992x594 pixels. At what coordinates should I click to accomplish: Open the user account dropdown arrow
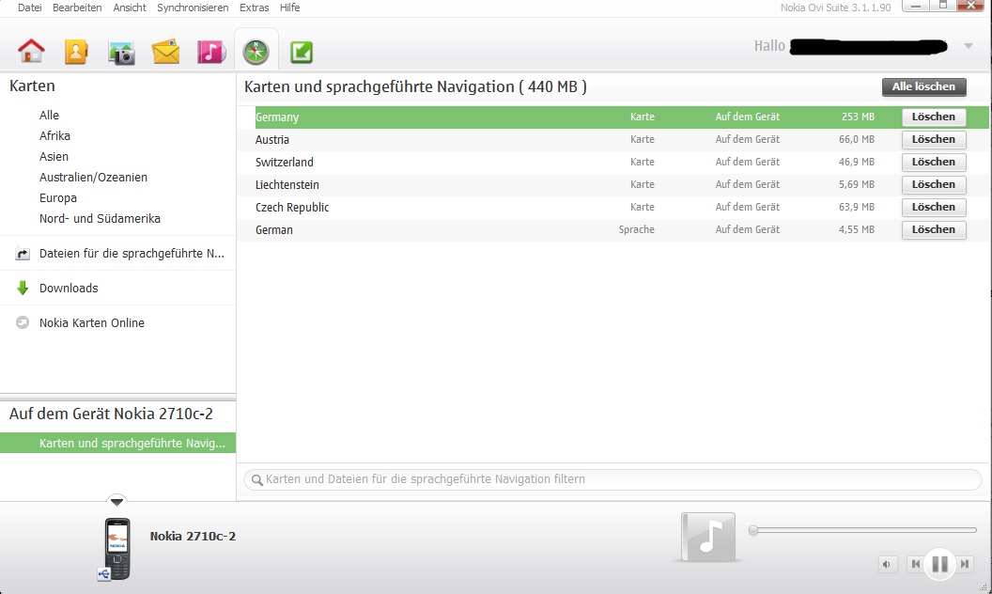pos(968,46)
